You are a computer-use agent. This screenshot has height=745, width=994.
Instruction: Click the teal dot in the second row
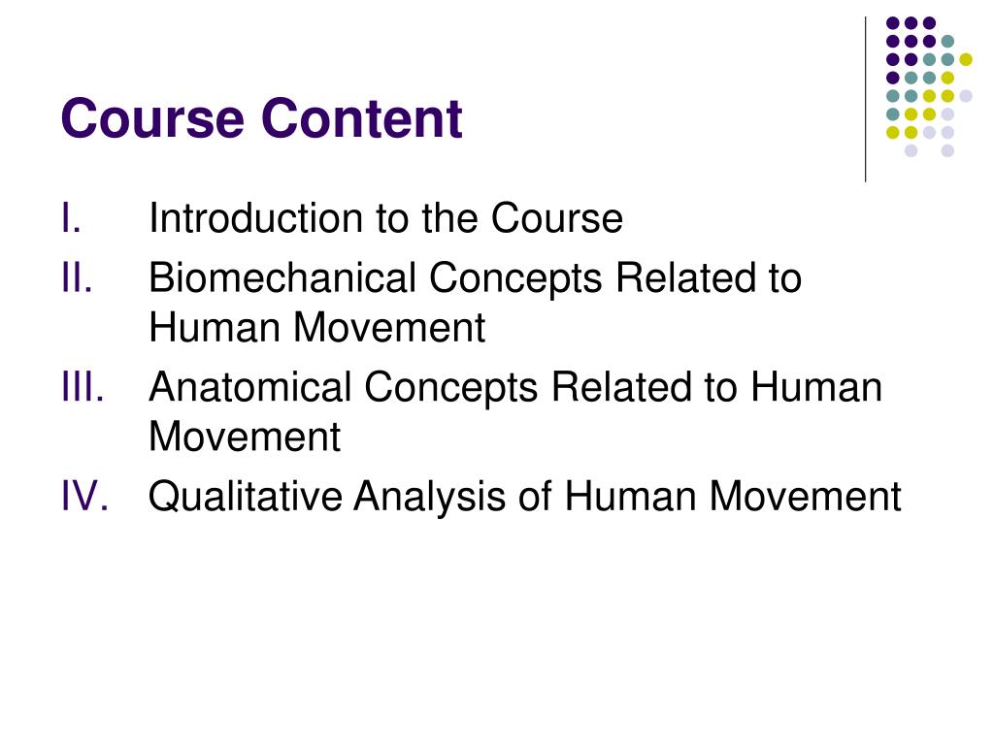tap(947, 42)
